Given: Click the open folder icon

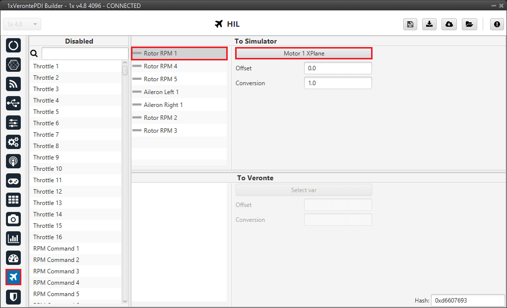Looking at the screenshot, I should click(x=469, y=24).
